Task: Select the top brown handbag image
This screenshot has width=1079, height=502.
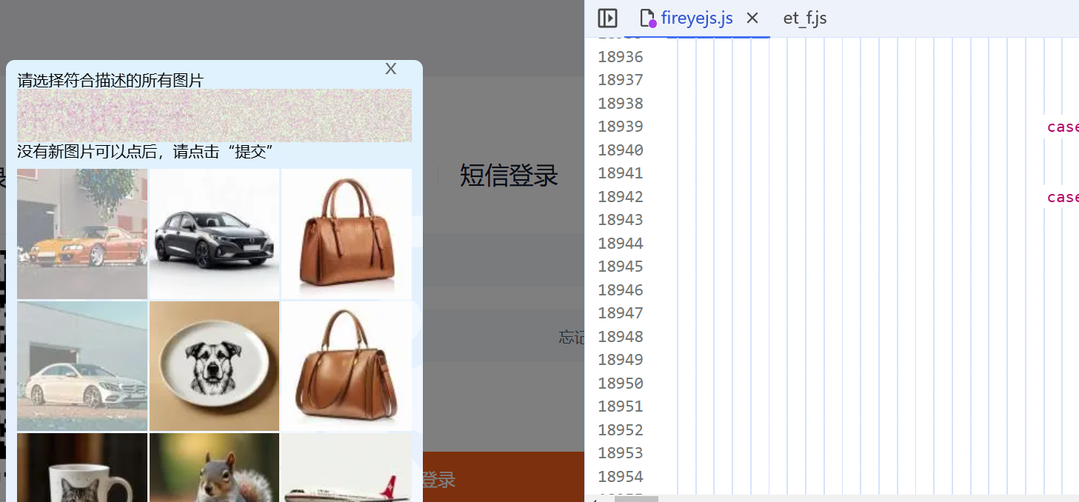Action: 347,233
